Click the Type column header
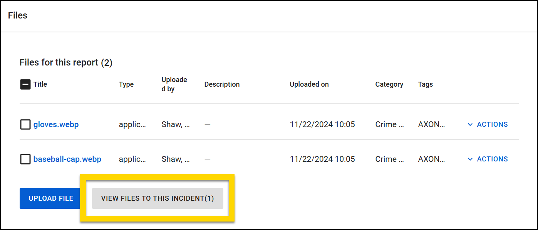This screenshot has width=538, height=230. 126,84
